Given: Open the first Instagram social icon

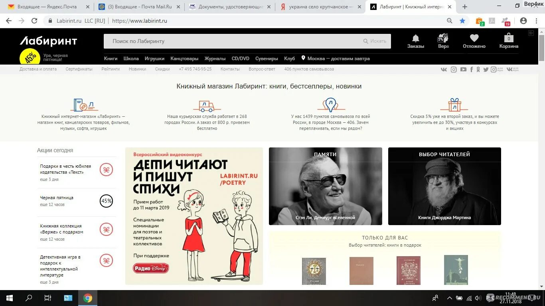Looking at the screenshot, I should (x=454, y=69).
